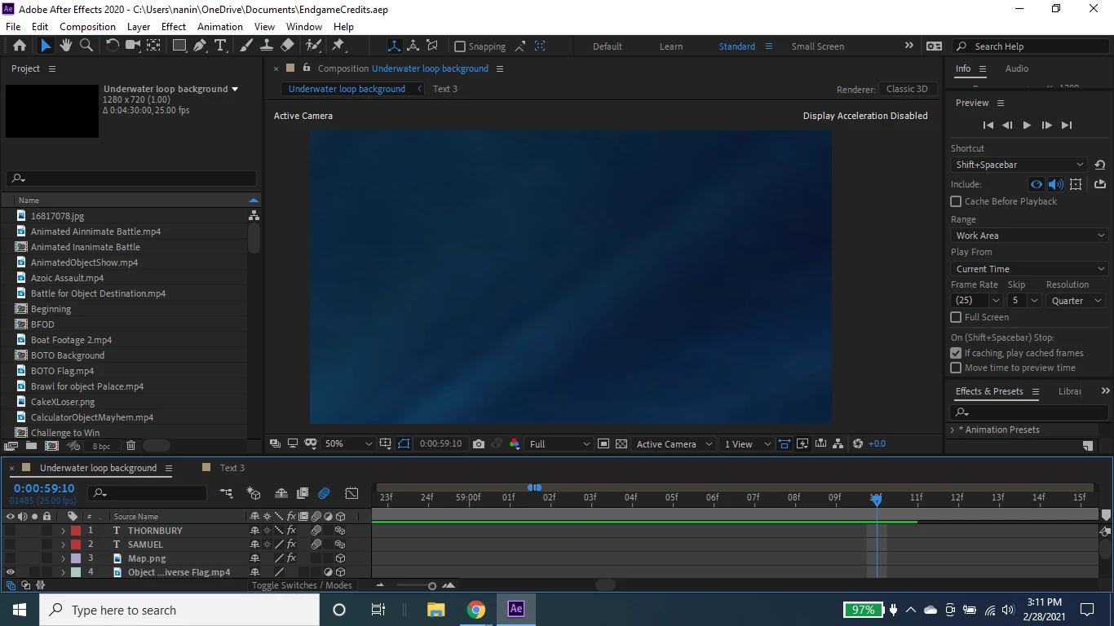This screenshot has height=626, width=1114.
Task: Open the Shortcut dropdown showing Shift+Spacebar
Action: [x=1019, y=165]
